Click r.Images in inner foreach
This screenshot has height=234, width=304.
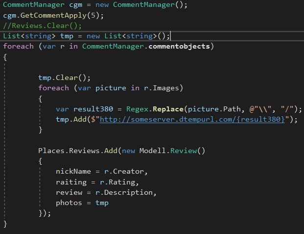coord(162,88)
